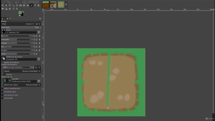Open the dock tab configuration menu
Viewport: 215px width, 121px height.
click(40, 19)
